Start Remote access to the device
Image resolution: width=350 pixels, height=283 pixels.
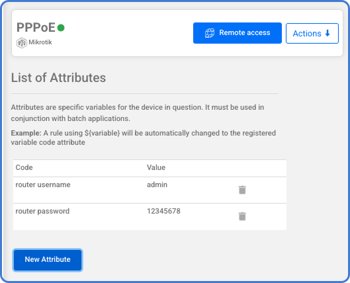[238, 33]
